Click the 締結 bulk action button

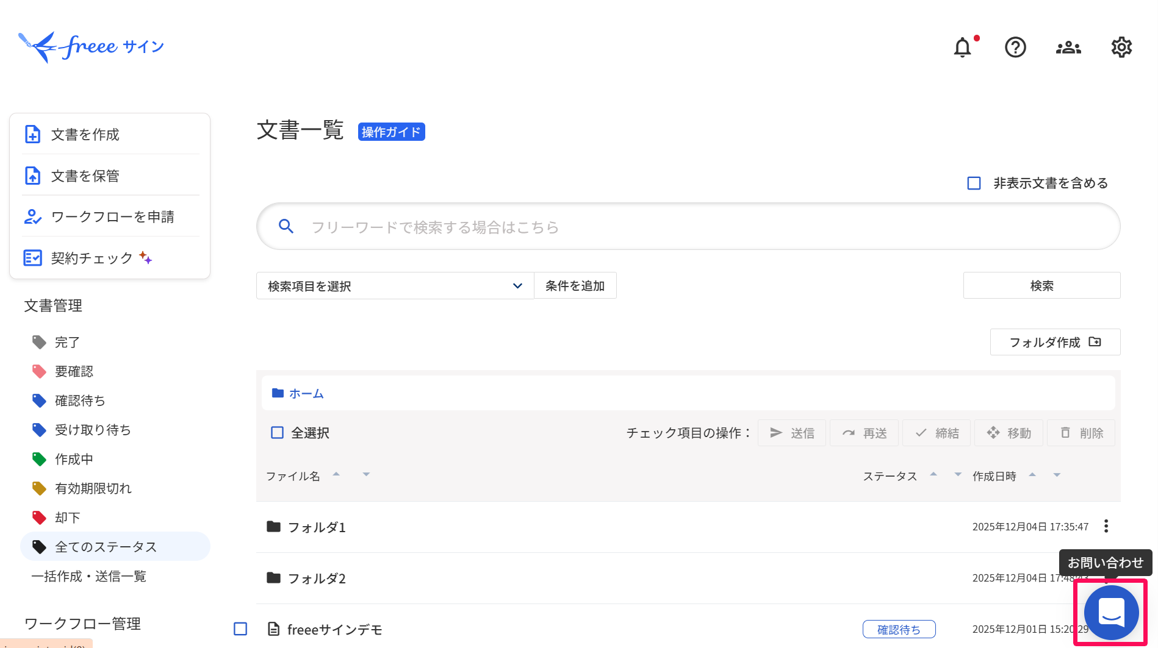point(937,433)
